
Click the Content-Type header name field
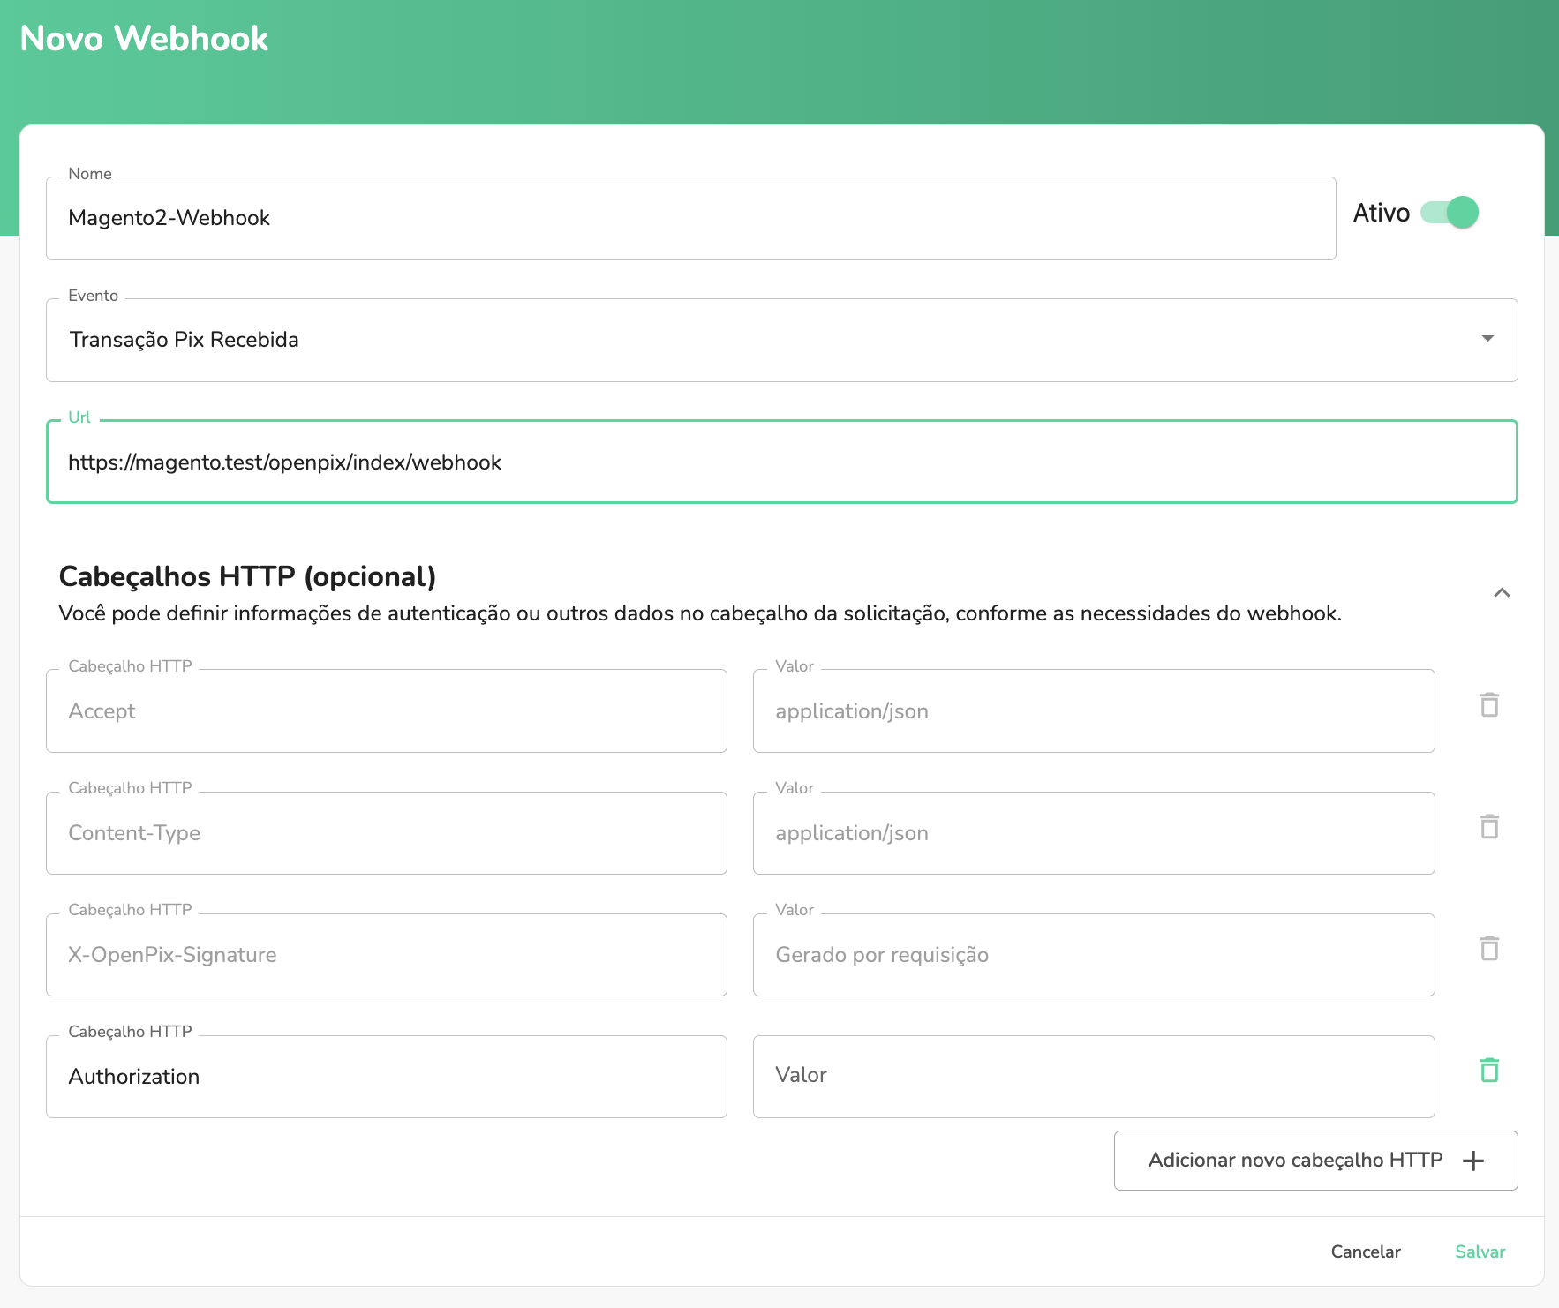pos(386,832)
